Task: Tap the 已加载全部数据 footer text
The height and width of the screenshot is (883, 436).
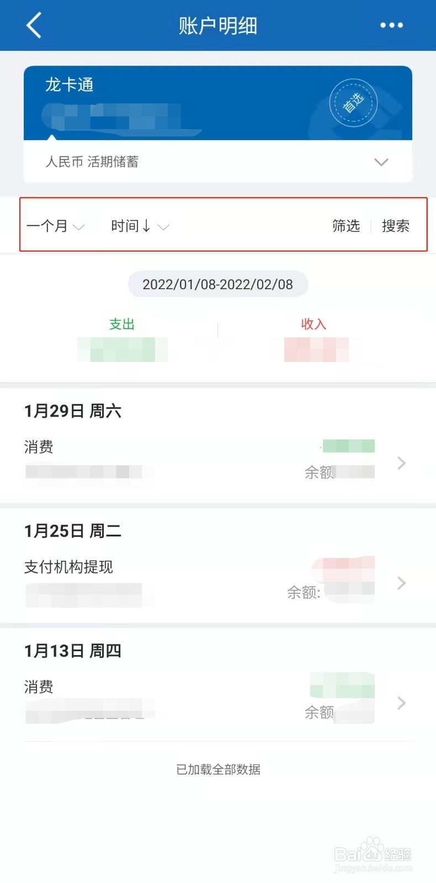Action: (x=218, y=769)
